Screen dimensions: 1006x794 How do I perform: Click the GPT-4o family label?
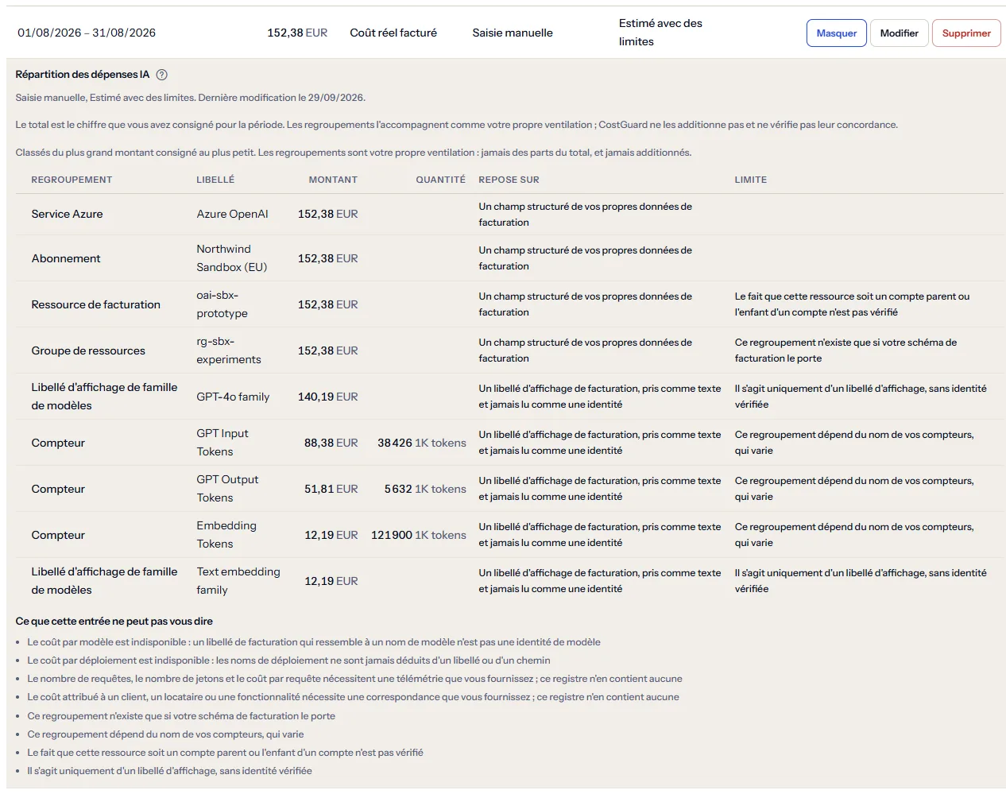[233, 397]
